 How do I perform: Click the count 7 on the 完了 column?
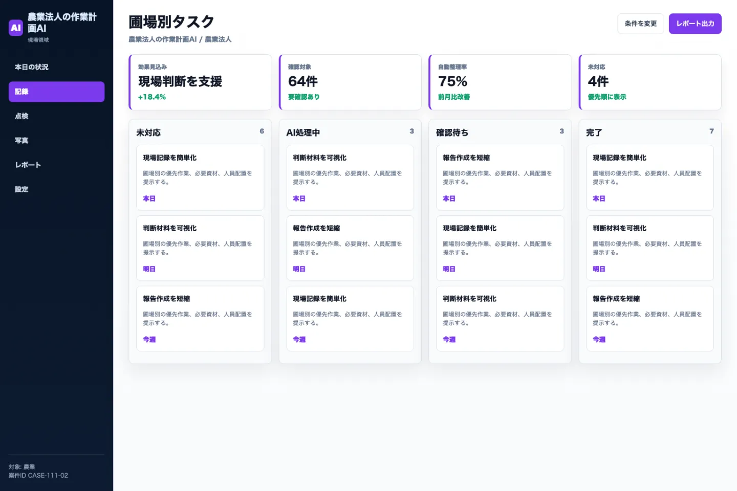click(x=711, y=131)
